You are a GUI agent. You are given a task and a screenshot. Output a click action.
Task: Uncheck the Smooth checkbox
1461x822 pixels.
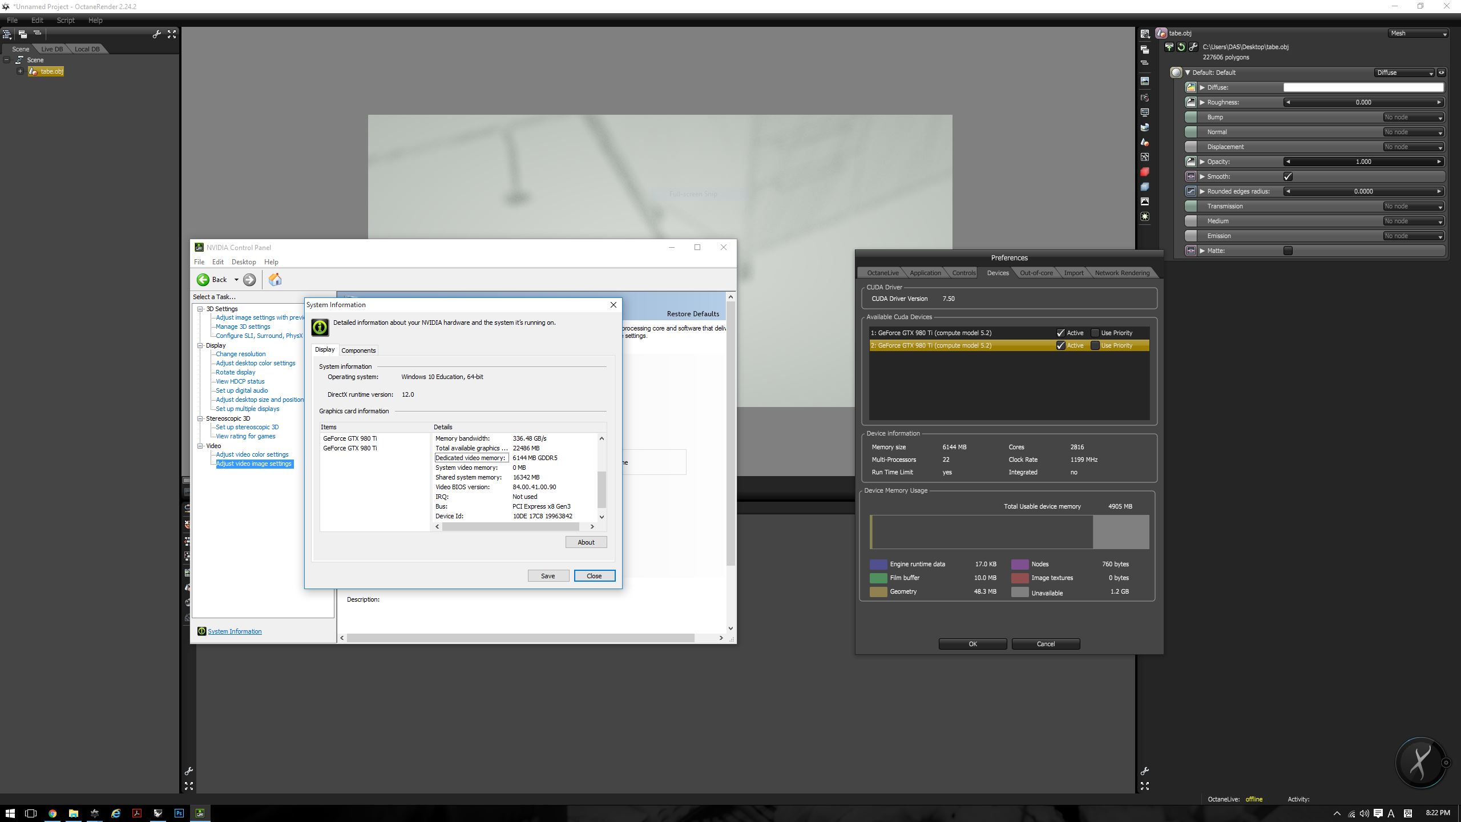tap(1288, 176)
